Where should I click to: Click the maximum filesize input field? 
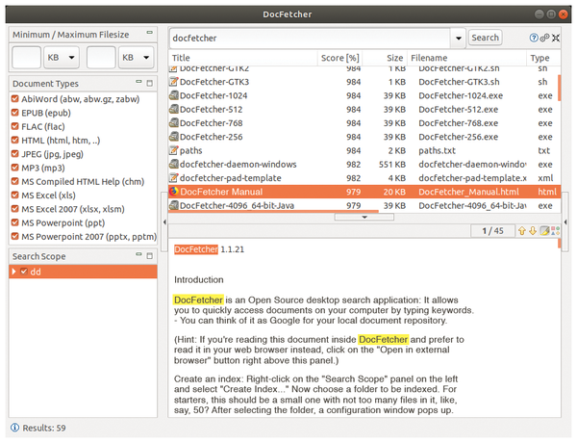click(x=101, y=57)
